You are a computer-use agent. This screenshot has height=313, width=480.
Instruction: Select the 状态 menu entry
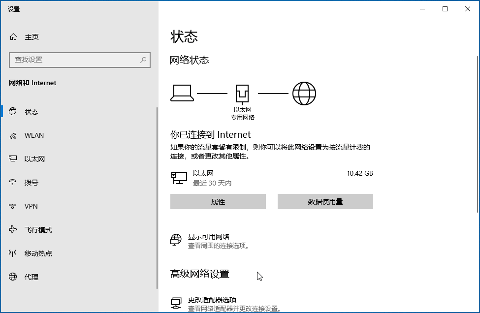pyautogui.click(x=32, y=112)
